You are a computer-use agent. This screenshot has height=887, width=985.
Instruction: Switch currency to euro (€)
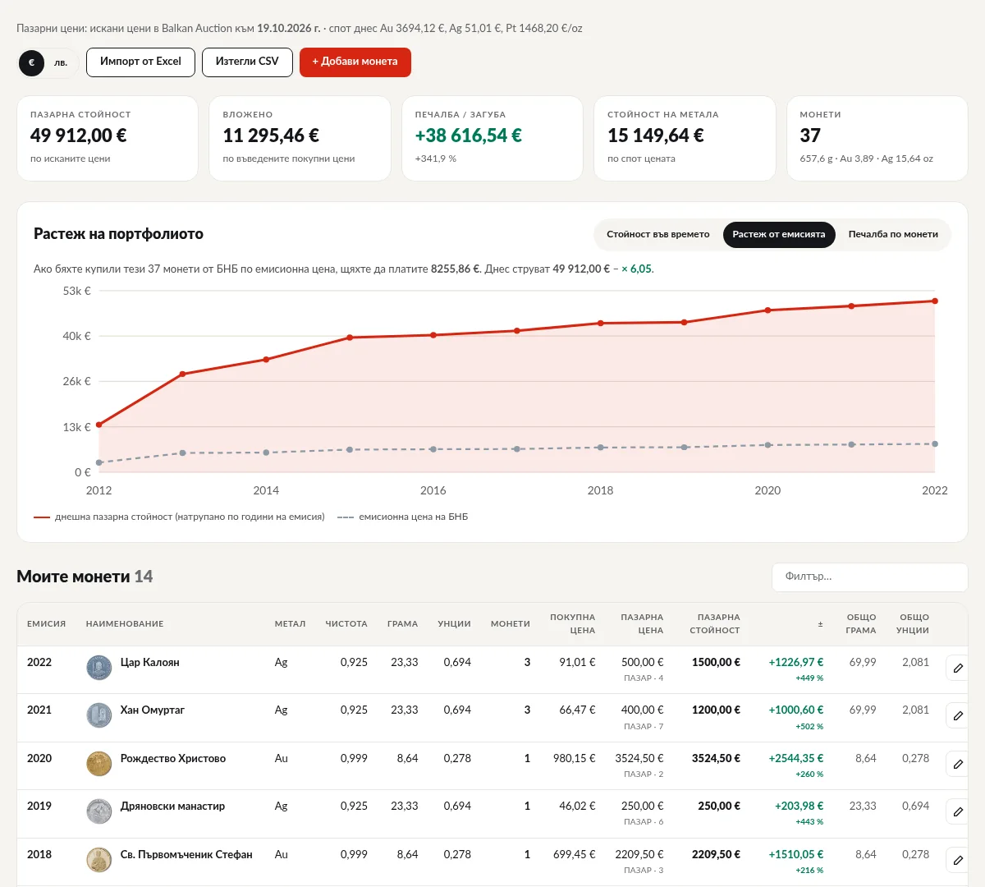pyautogui.click(x=31, y=62)
